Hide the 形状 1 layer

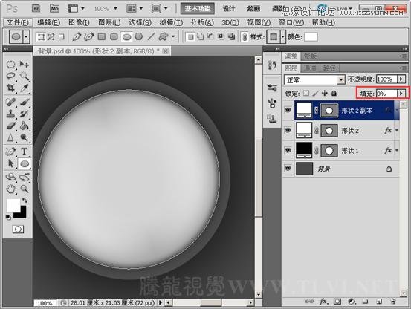click(288, 150)
